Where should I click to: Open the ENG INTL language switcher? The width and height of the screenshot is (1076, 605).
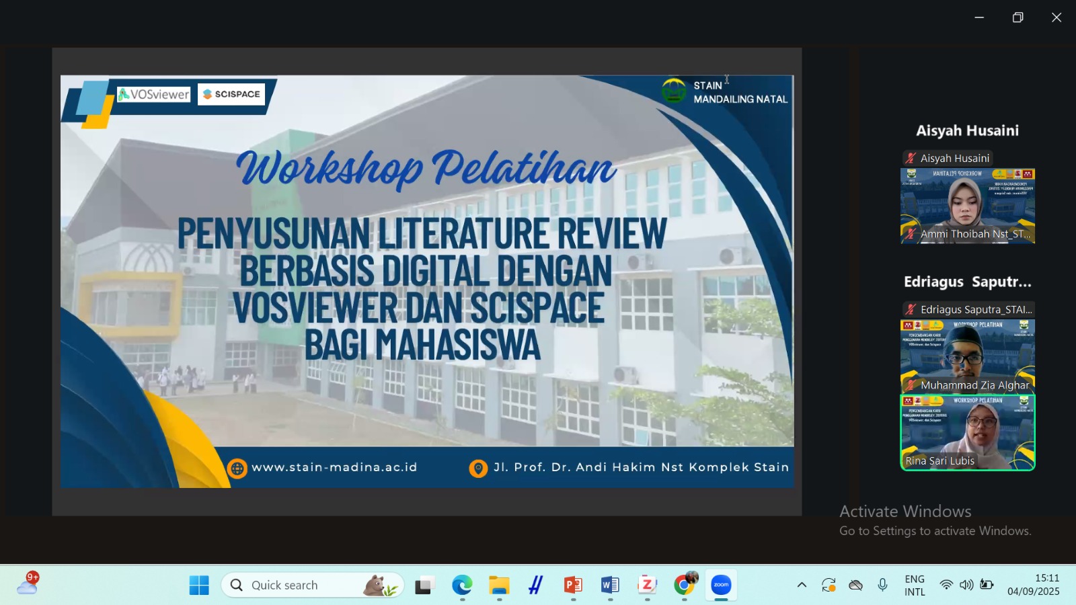tap(915, 585)
